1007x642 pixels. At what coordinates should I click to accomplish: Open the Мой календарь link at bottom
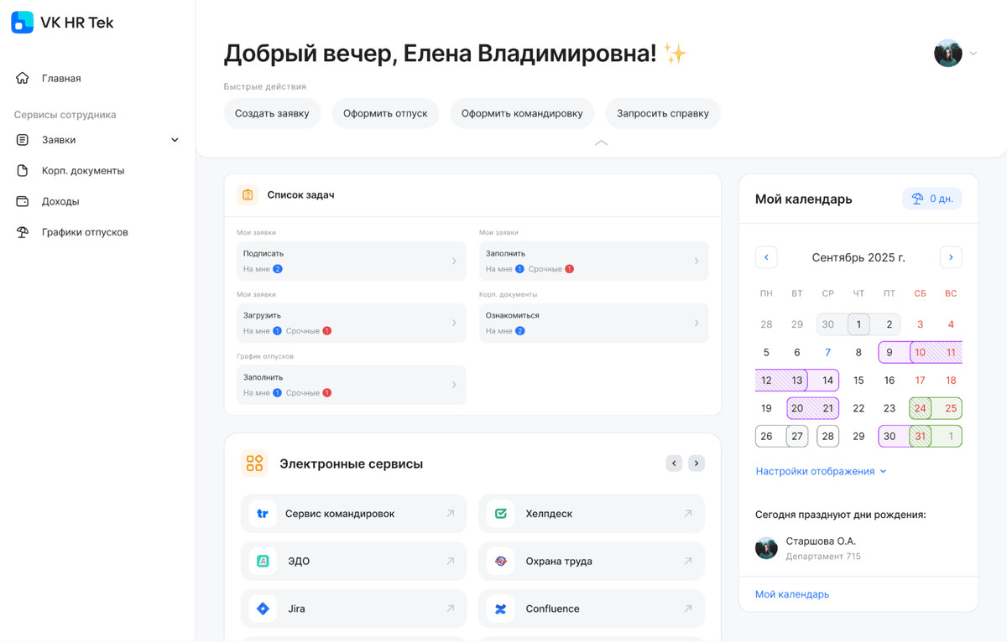pos(792,594)
